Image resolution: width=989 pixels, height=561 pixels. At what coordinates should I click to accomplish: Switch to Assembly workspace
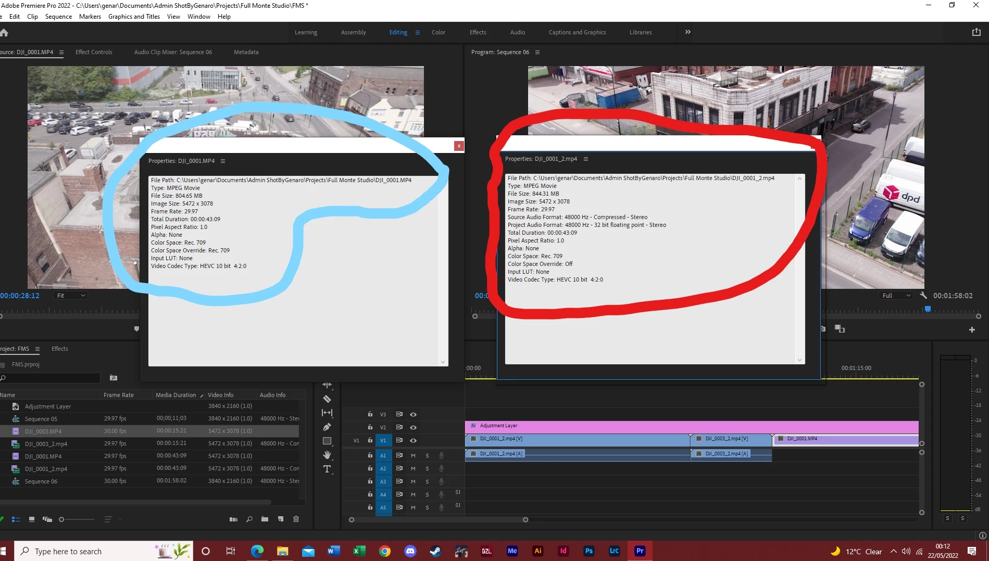[x=354, y=32]
